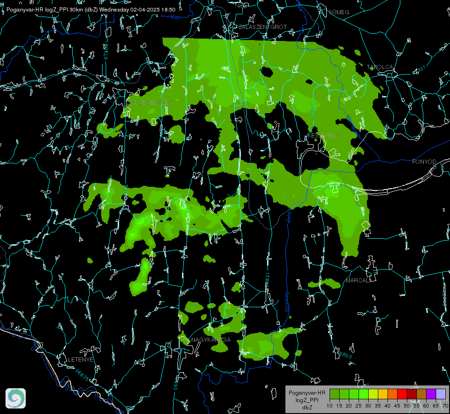450x414 pixels.
Task: Click the TAPOLCA town label
Action: (x=380, y=67)
